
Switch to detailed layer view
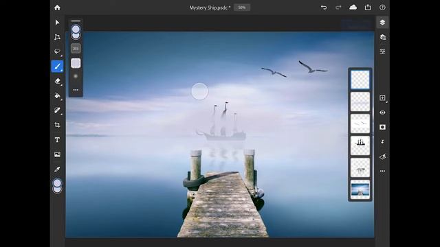(382, 37)
